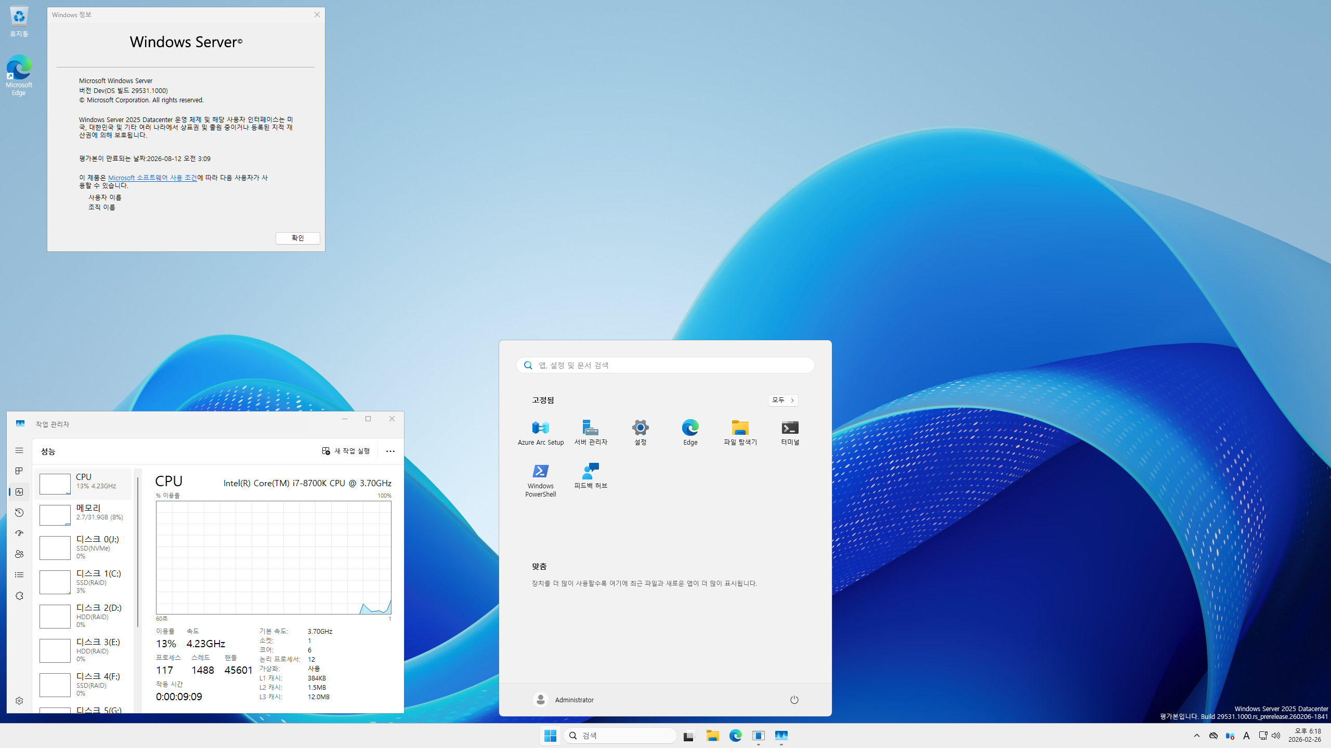Click the power button in Start menu
The width and height of the screenshot is (1331, 748).
click(x=794, y=700)
